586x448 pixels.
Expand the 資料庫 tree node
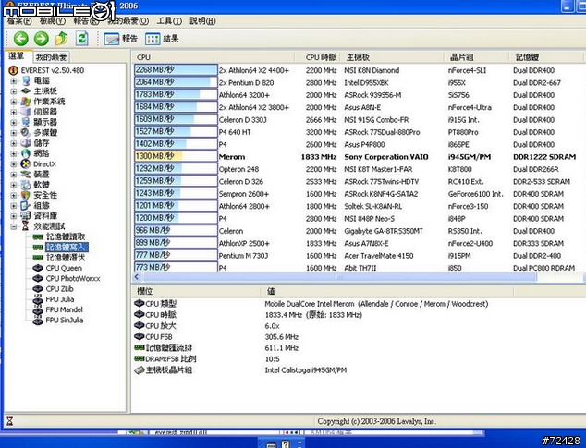click(14, 216)
